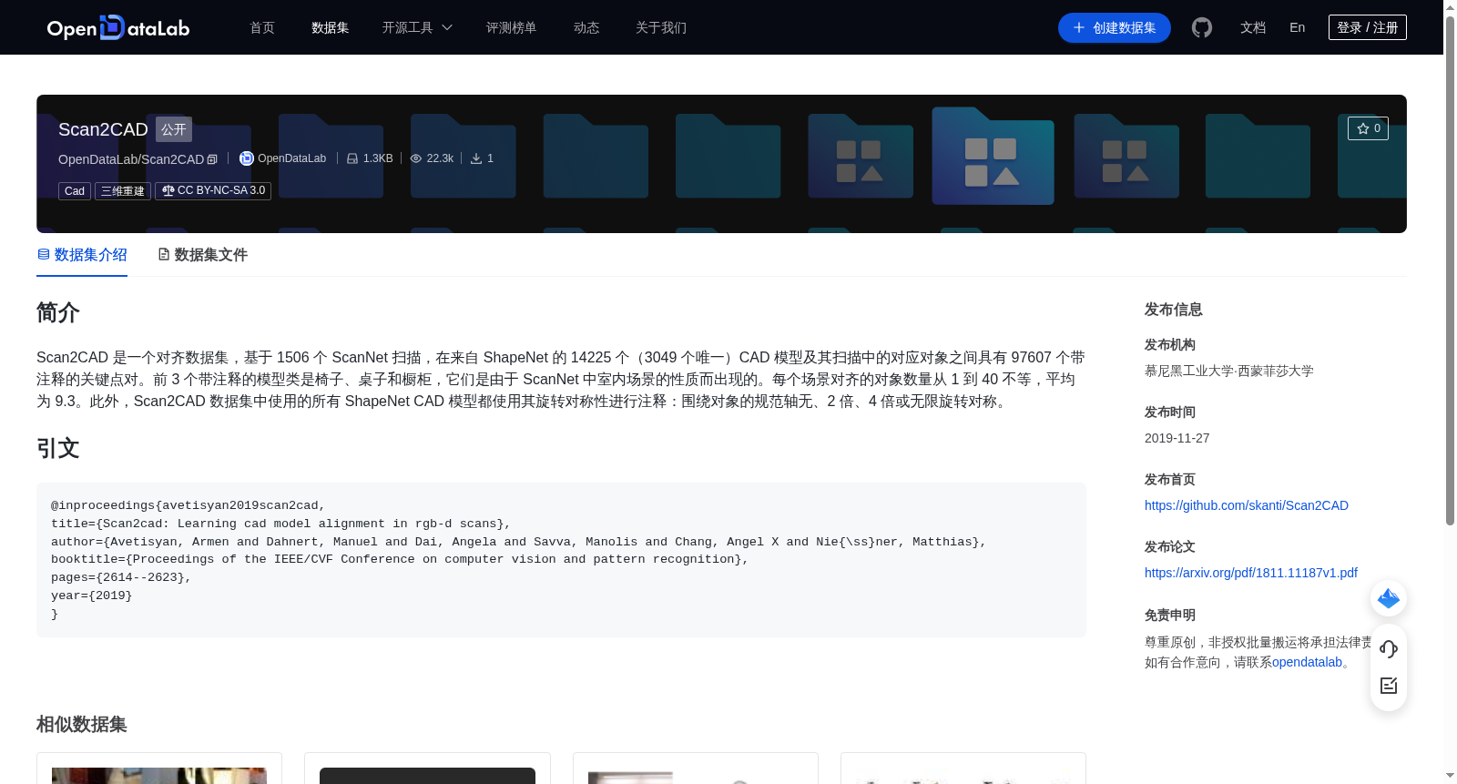This screenshot has height=784, width=1457.
Task: Click the OpenDataLab publisher name
Action: pyautogui.click(x=291, y=158)
